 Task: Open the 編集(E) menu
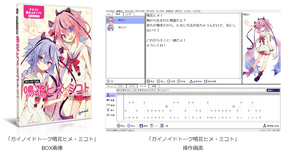[x=119, y=11]
